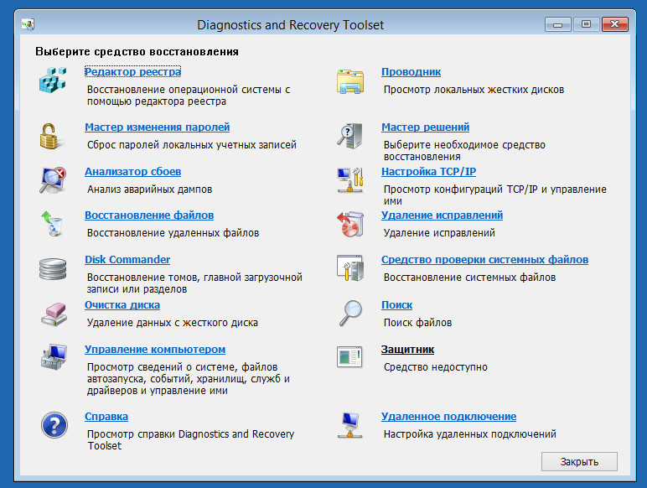The height and width of the screenshot is (488, 647).
Task: Click the Search magnifying glass icon
Action: [350, 313]
